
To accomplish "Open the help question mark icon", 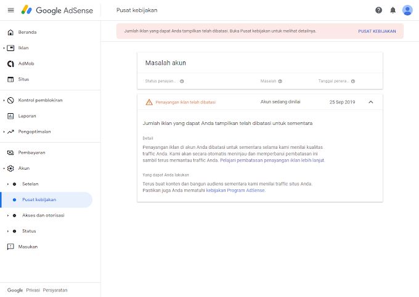I will pyautogui.click(x=378, y=10).
